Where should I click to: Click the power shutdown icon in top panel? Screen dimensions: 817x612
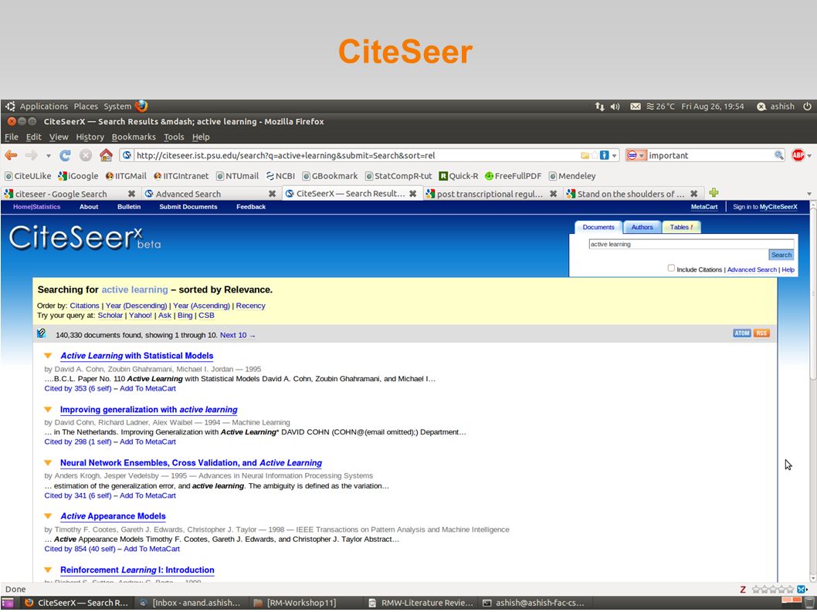pos(807,107)
